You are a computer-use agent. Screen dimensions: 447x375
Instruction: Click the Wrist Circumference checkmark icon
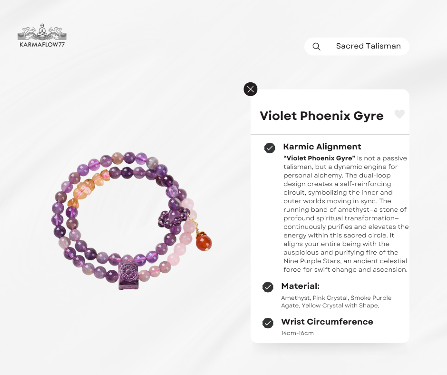coord(268,323)
